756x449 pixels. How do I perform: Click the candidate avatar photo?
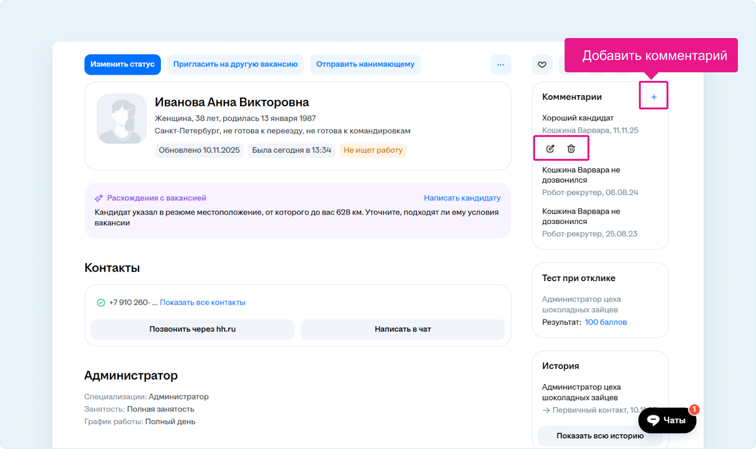click(122, 119)
